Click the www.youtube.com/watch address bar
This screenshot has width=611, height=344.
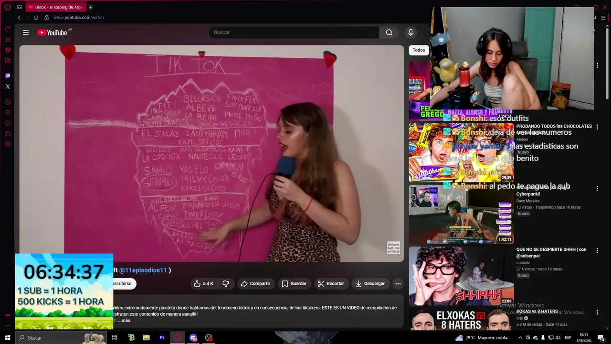pyautogui.click(x=79, y=18)
